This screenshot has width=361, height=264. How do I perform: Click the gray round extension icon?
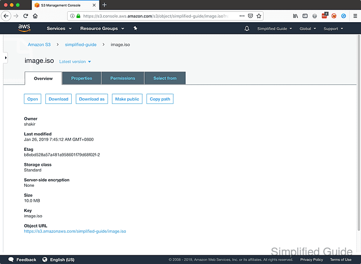coord(315,16)
